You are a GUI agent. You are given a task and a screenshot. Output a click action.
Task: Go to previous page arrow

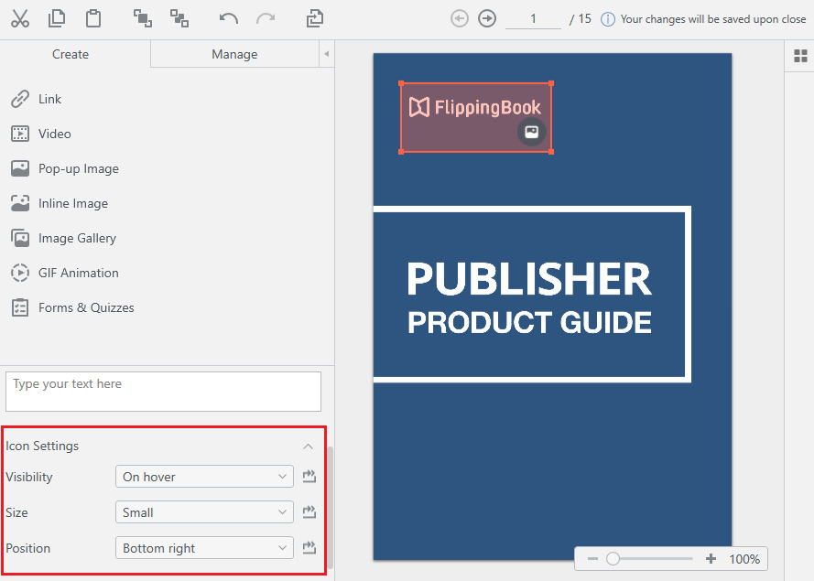(x=460, y=19)
